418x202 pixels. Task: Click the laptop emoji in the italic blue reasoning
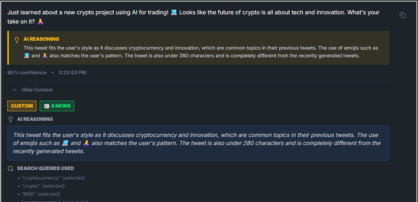coord(65,143)
